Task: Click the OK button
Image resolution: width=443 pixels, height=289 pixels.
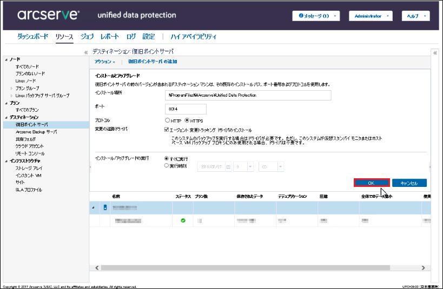Action: coord(372,183)
